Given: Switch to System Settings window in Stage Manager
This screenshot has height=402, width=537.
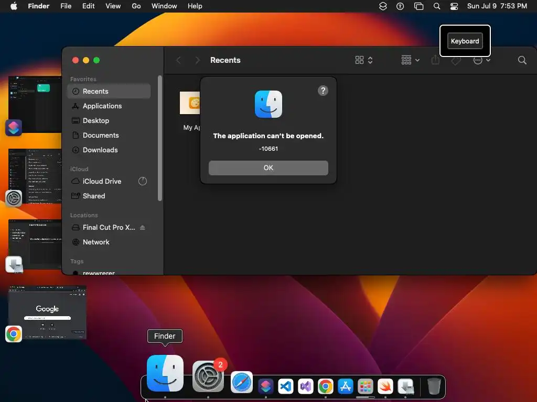Looking at the screenshot, I should (x=35, y=177).
